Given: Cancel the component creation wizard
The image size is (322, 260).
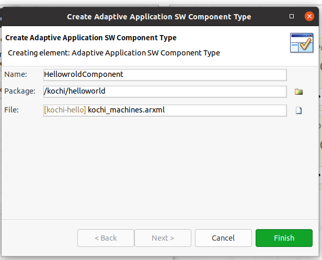Looking at the screenshot, I should tap(223, 238).
